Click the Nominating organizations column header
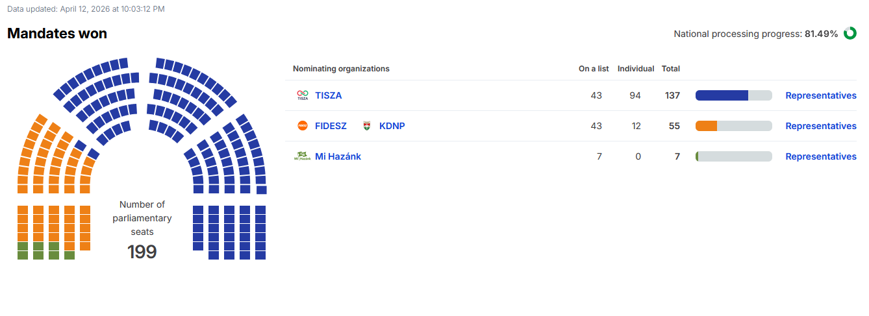Image resolution: width=869 pixels, height=316 pixels. pos(341,69)
